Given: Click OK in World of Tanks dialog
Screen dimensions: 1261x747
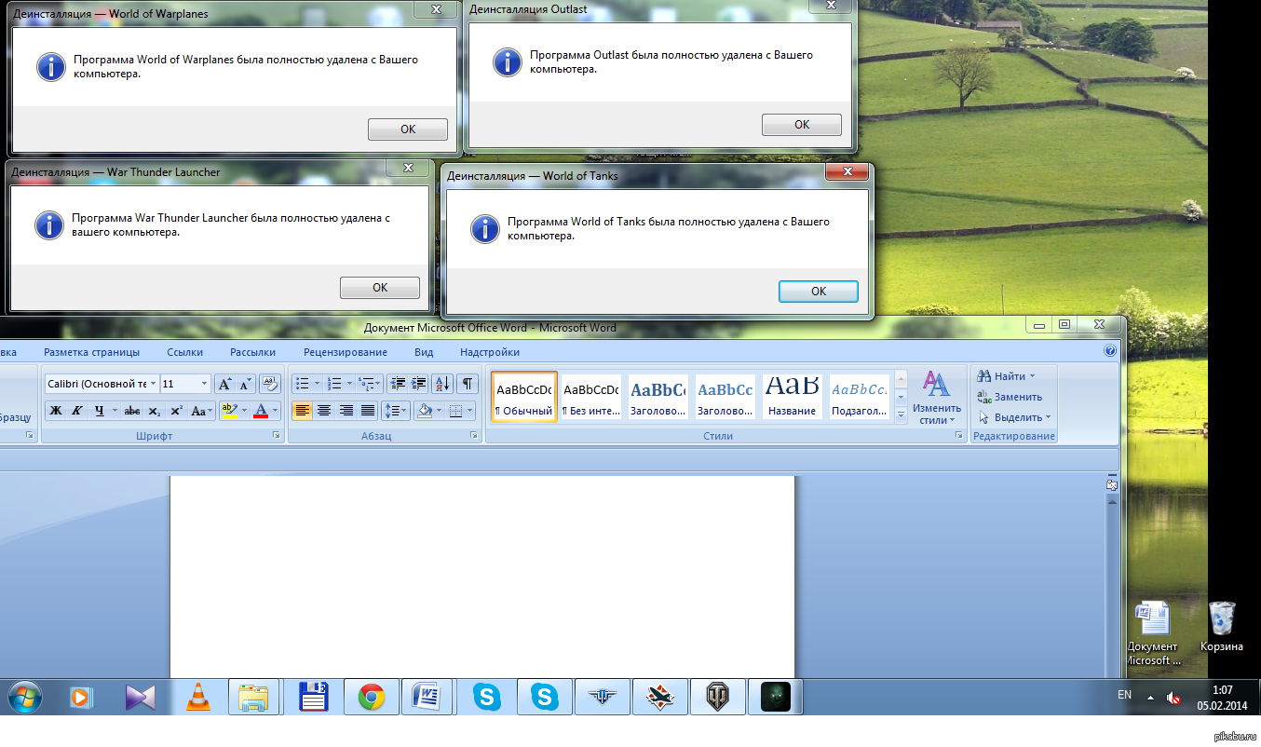Looking at the screenshot, I should tap(819, 292).
